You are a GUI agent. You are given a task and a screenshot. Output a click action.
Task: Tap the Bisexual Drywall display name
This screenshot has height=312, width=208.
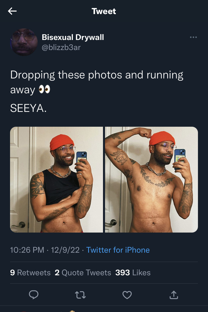(73, 37)
